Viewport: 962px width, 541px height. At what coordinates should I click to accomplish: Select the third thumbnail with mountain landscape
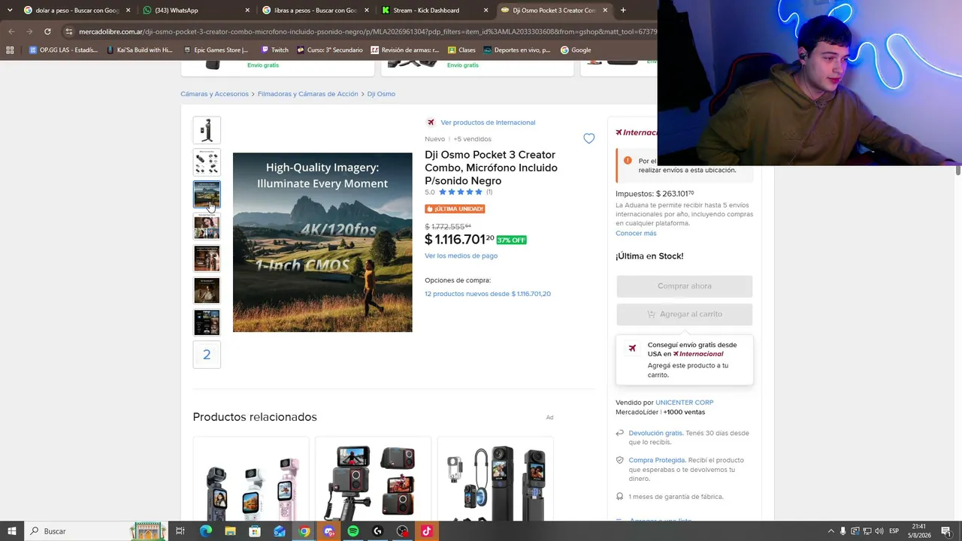point(207,195)
